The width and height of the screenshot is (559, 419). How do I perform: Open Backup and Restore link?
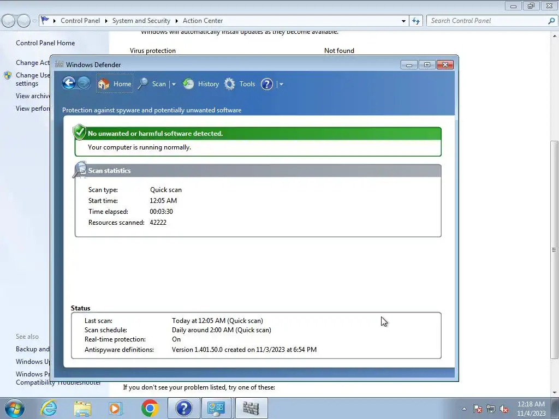[x=32, y=349]
